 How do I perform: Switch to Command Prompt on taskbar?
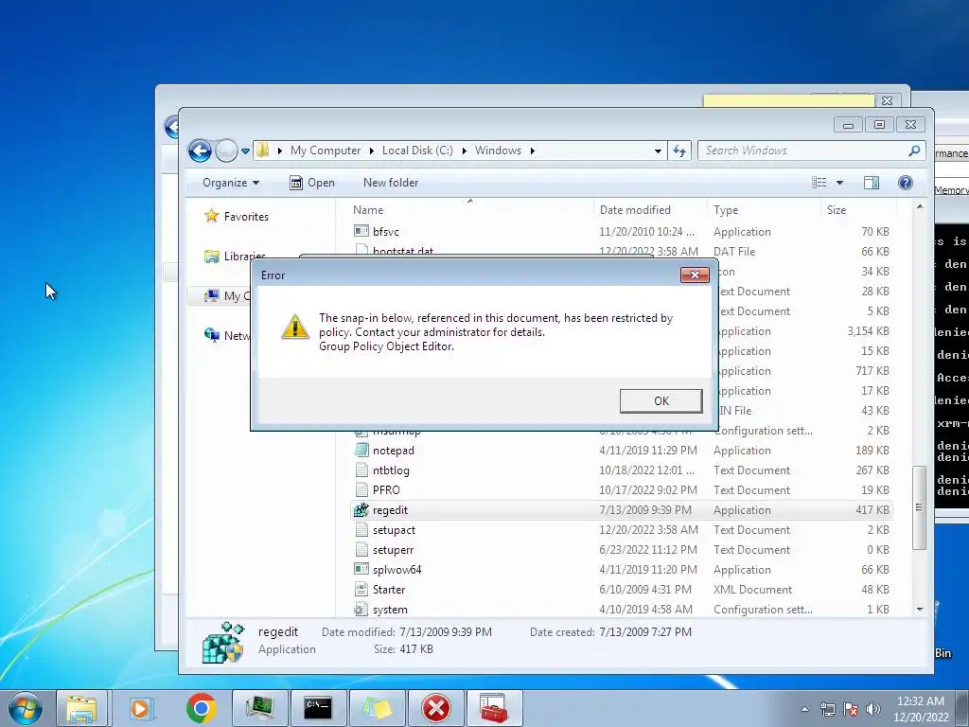tap(318, 708)
